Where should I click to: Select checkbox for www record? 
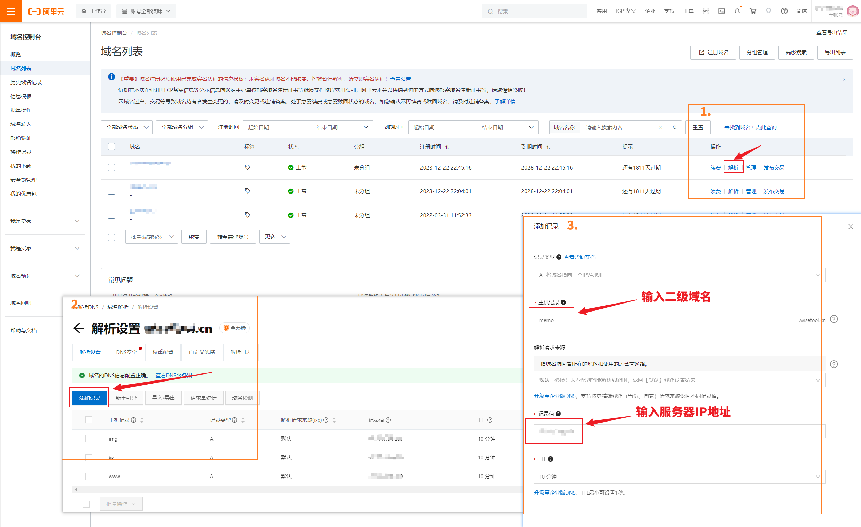pos(89,477)
